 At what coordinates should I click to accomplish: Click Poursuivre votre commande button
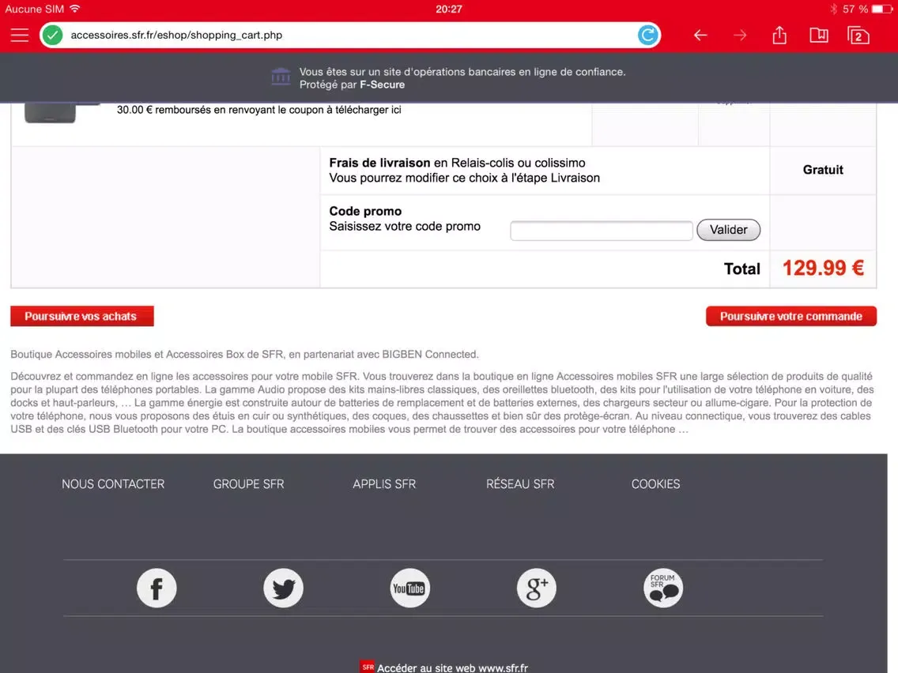point(791,317)
